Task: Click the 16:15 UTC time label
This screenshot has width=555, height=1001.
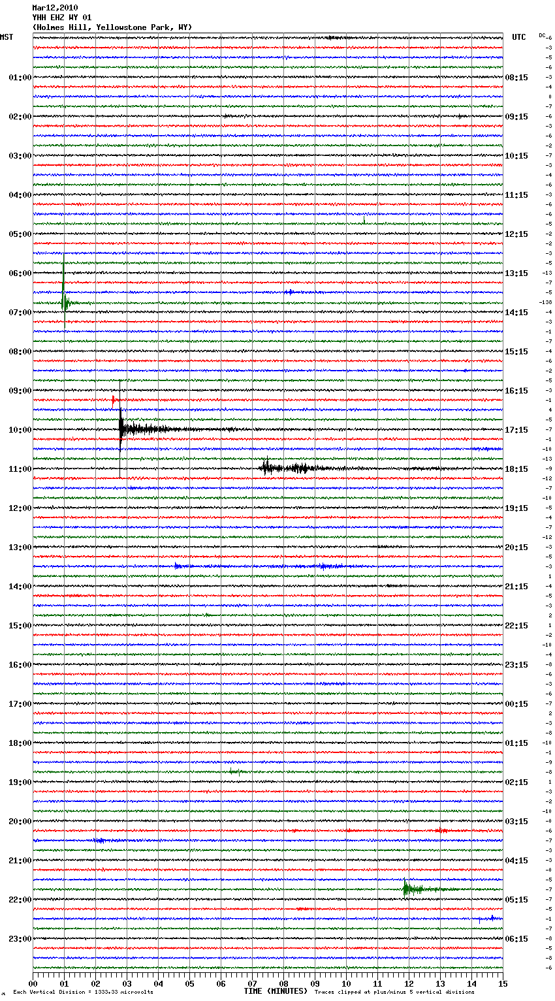Action: [516, 391]
